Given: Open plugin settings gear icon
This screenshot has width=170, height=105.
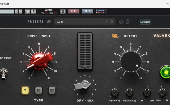Looking at the screenshot, I should (63, 11).
